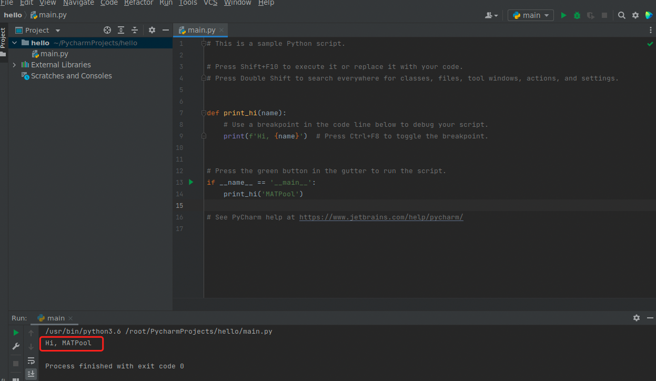Open the Run menu
The width and height of the screenshot is (656, 381).
click(x=166, y=3)
